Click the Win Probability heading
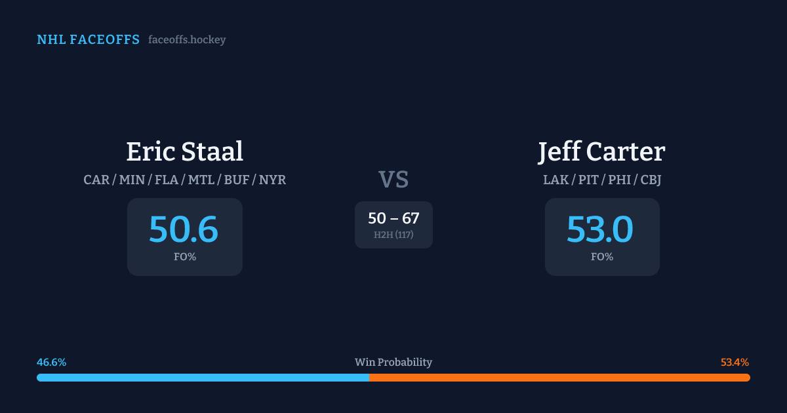The image size is (787, 413). tap(393, 363)
